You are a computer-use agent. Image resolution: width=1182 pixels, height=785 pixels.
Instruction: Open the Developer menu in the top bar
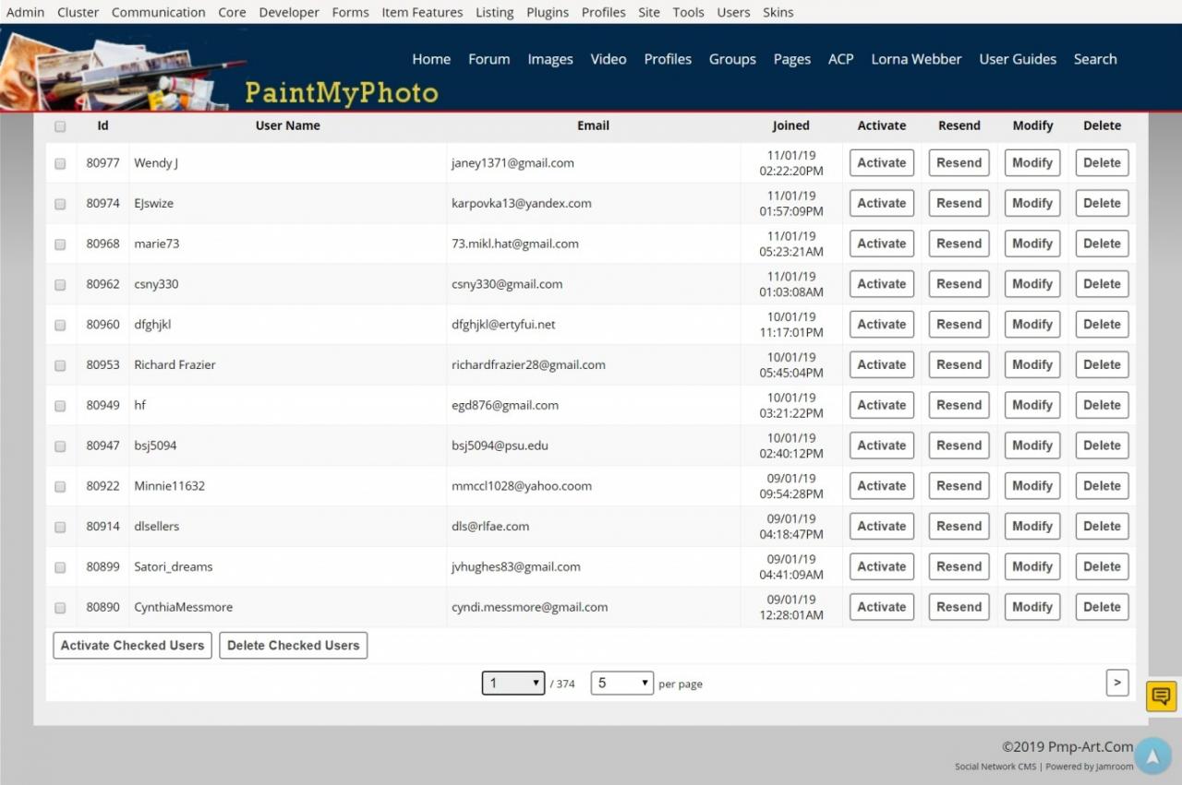coord(289,12)
